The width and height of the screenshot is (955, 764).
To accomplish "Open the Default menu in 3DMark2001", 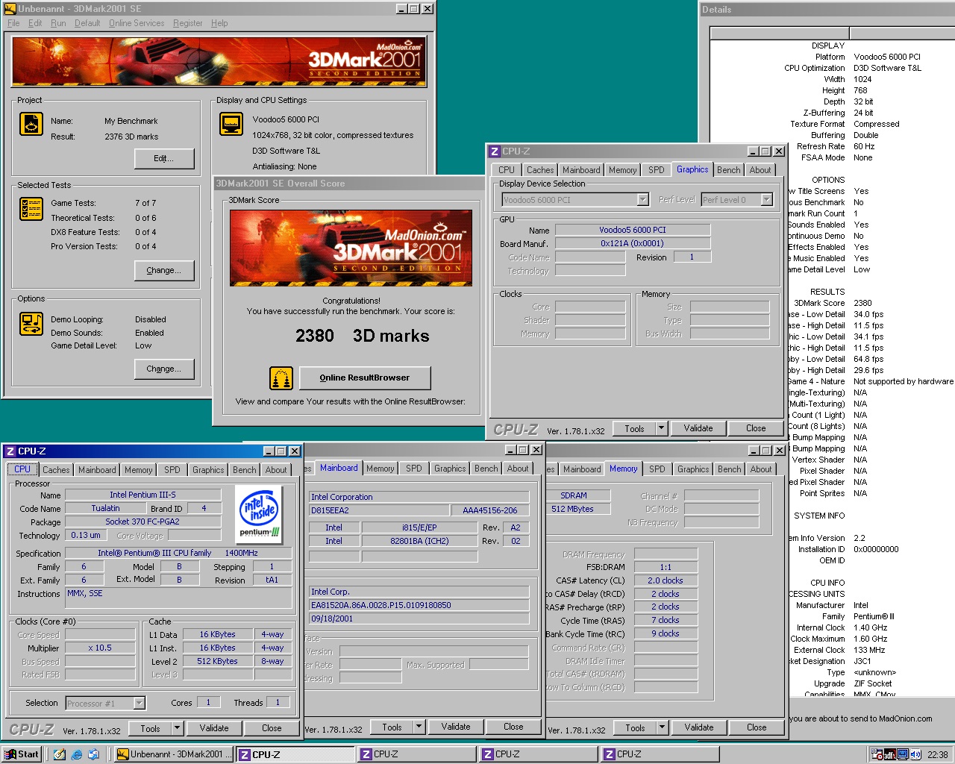I will click(x=87, y=23).
